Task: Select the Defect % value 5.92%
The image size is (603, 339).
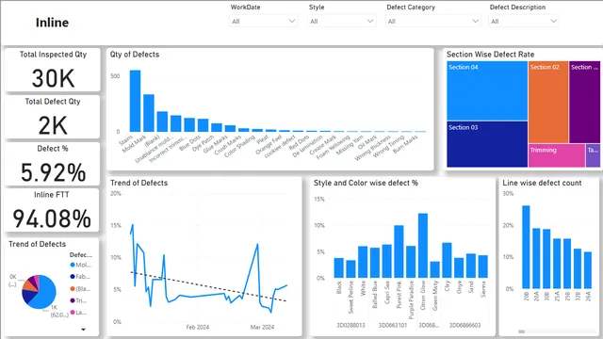Action: [53, 172]
